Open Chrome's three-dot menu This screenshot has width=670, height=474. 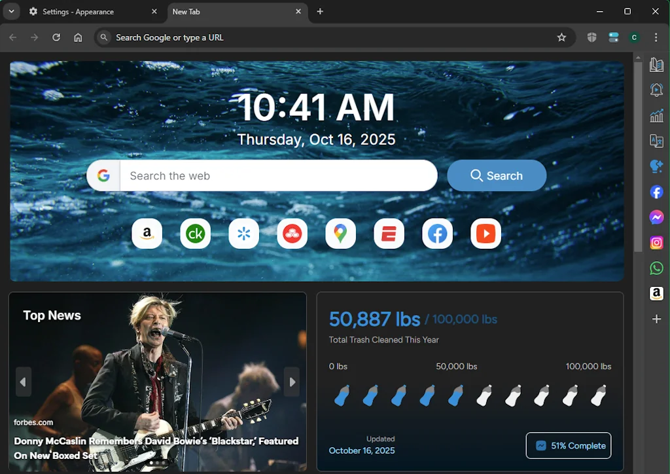click(656, 37)
